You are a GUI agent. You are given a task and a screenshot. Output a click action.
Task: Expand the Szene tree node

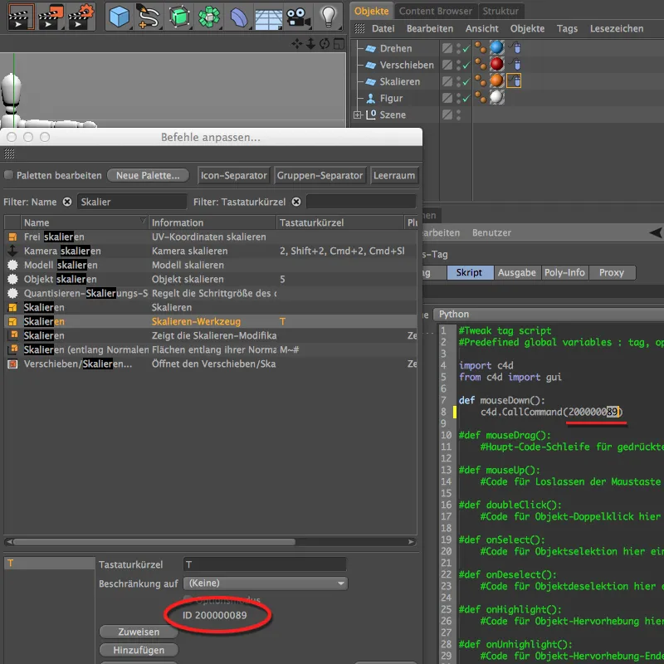point(358,115)
